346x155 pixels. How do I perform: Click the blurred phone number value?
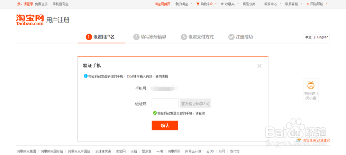(164, 89)
